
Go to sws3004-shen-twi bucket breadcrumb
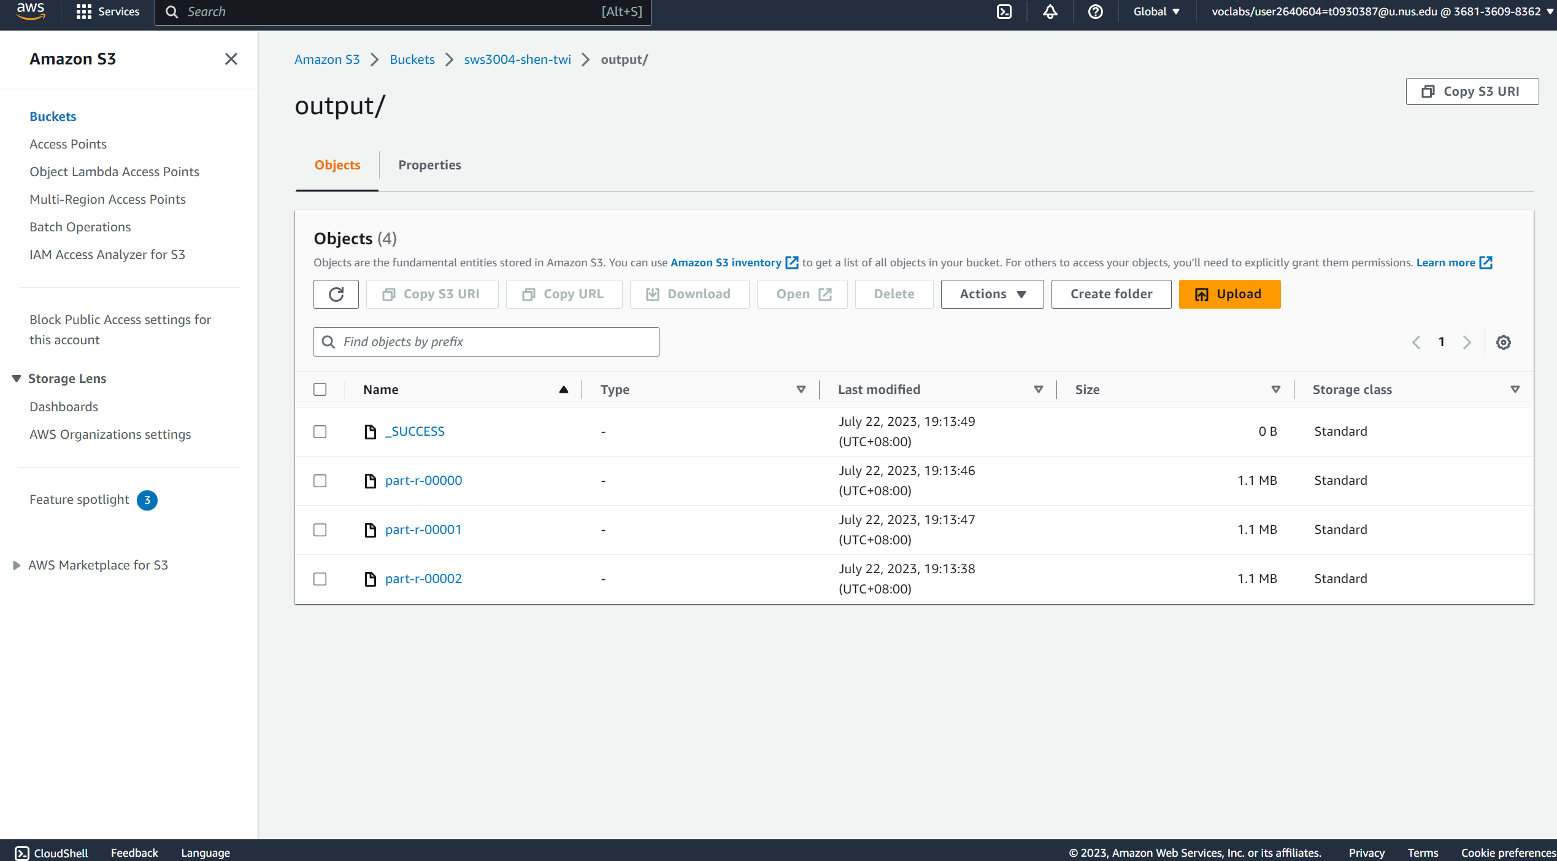coord(517,60)
